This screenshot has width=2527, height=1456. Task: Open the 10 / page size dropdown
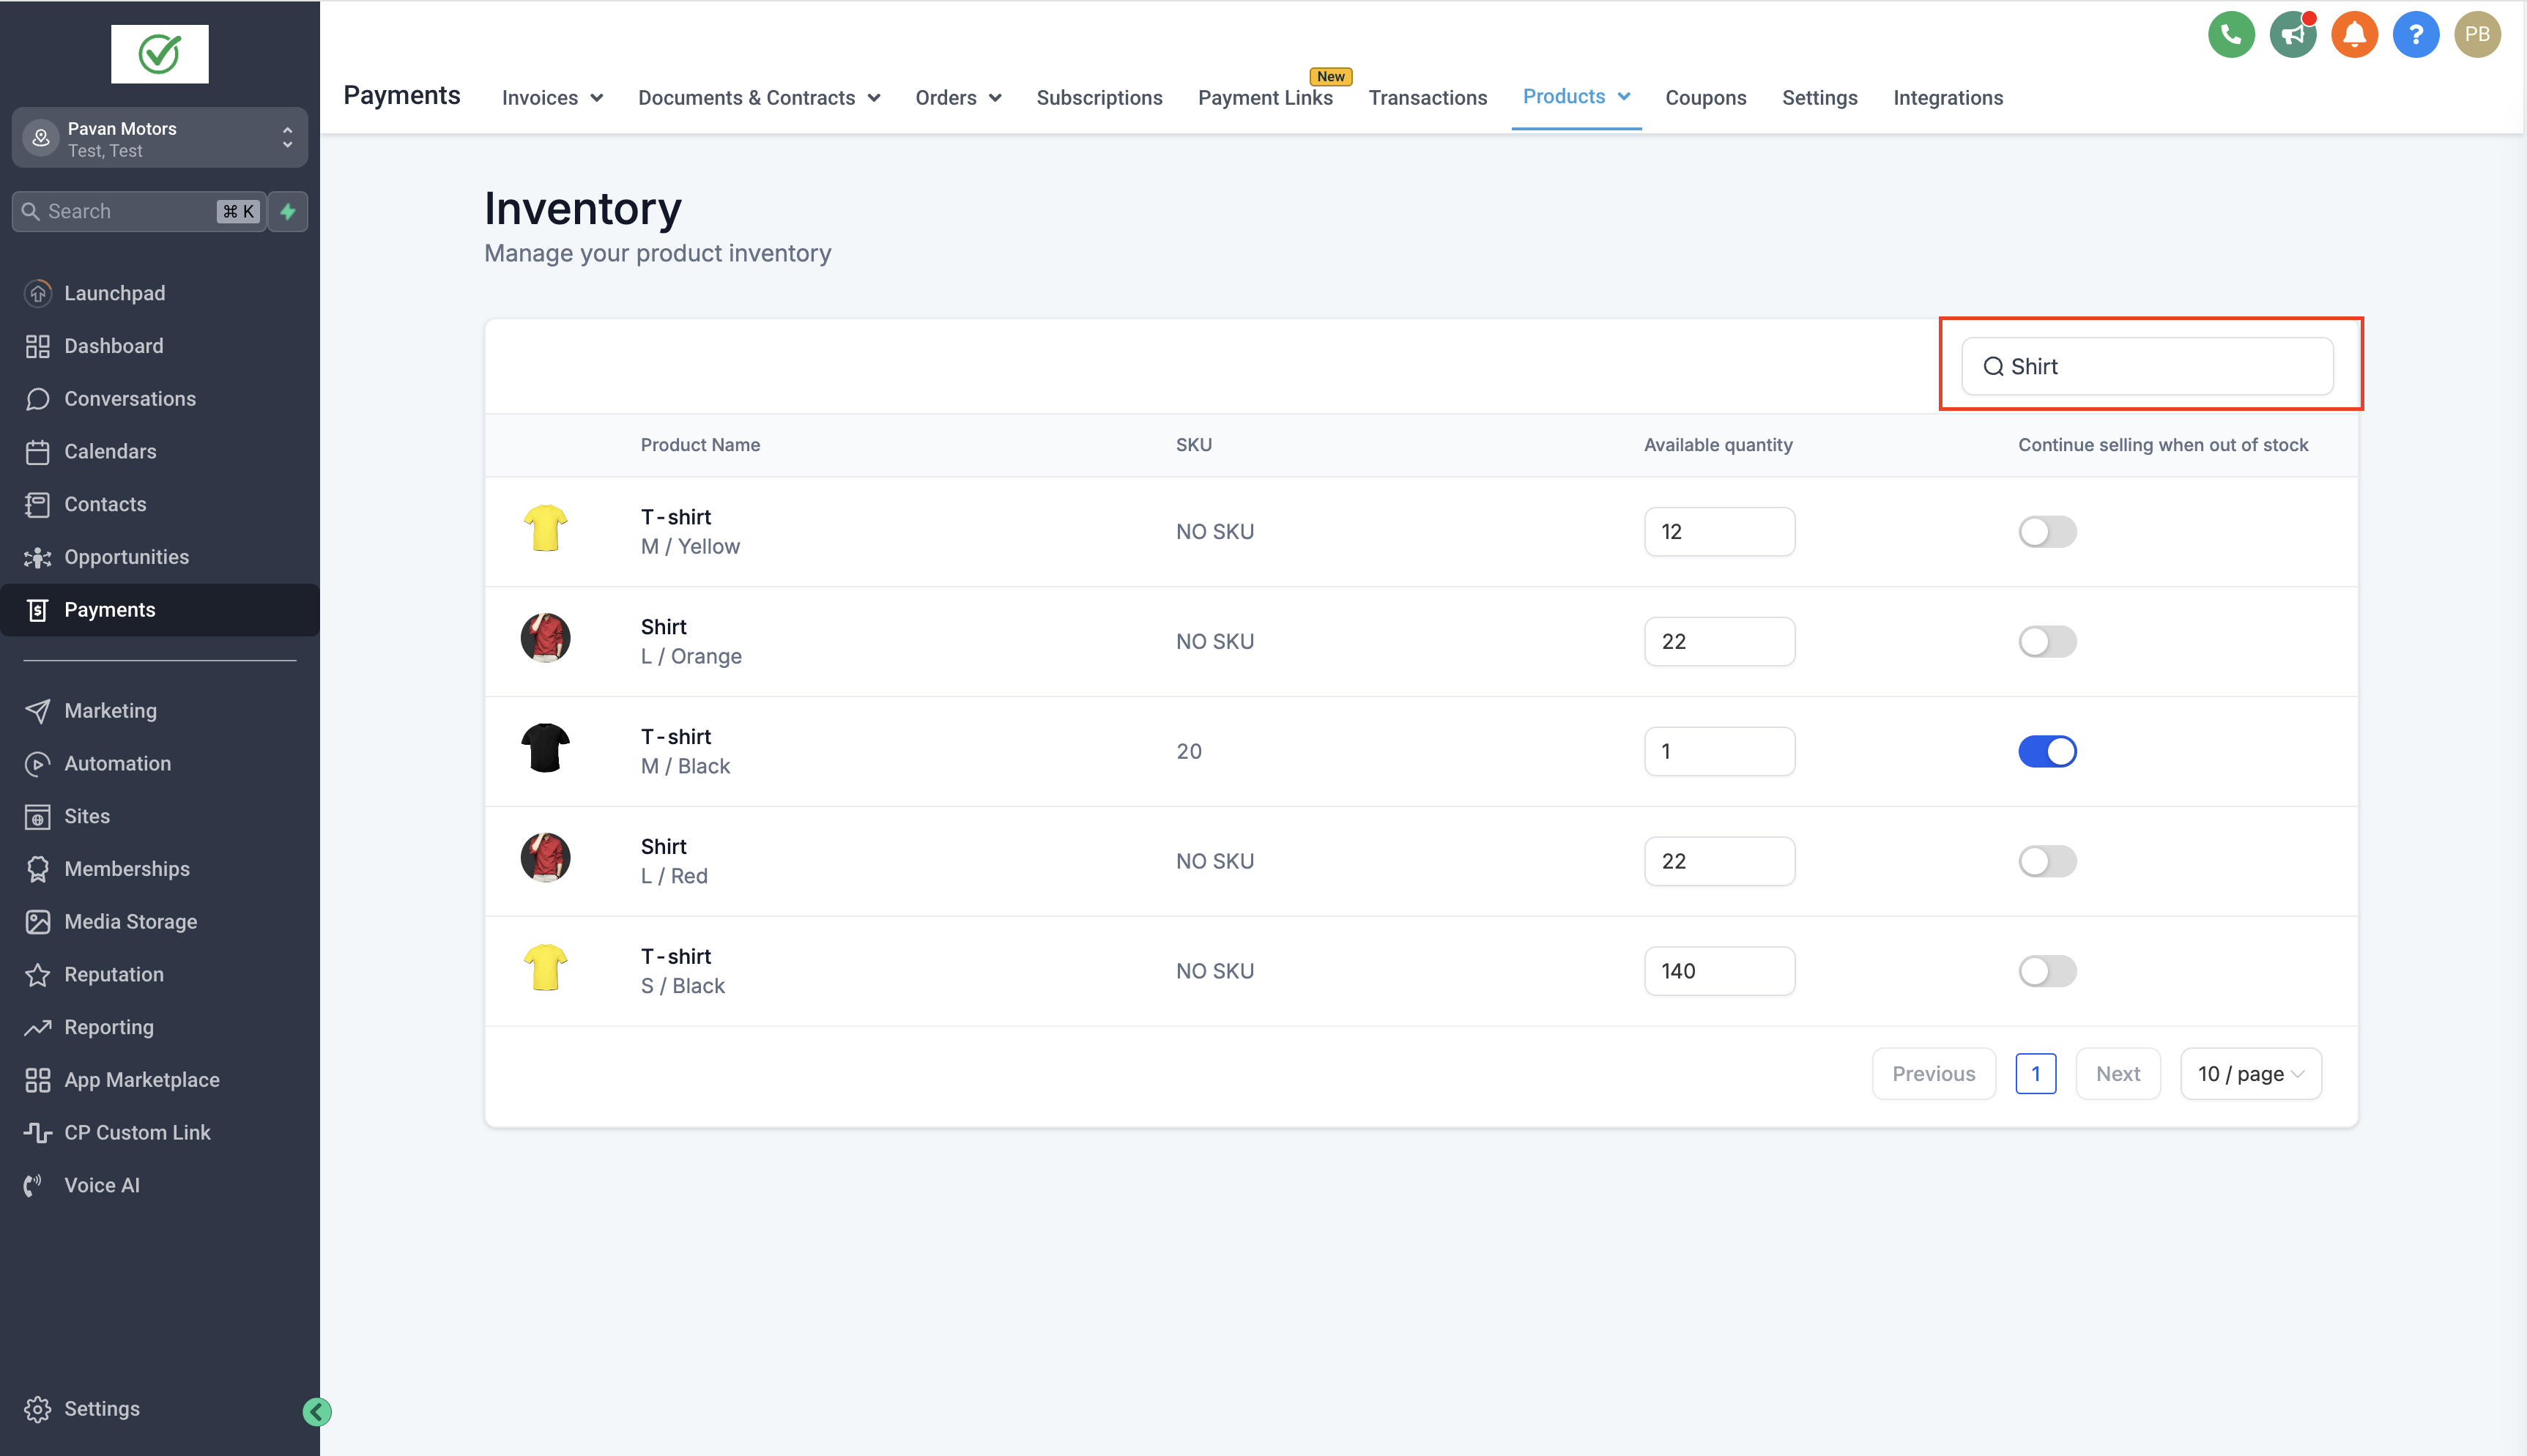2250,1074
